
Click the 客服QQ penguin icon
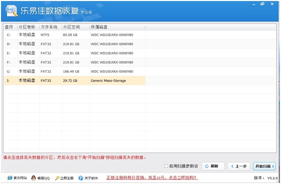click(x=33, y=178)
